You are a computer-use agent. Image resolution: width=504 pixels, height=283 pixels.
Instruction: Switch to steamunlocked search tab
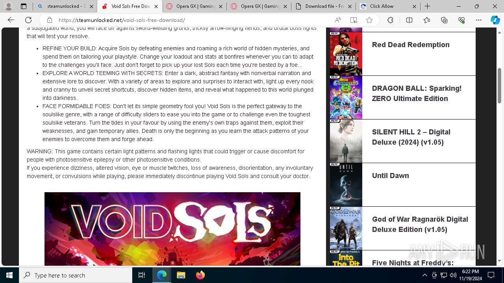65,6
